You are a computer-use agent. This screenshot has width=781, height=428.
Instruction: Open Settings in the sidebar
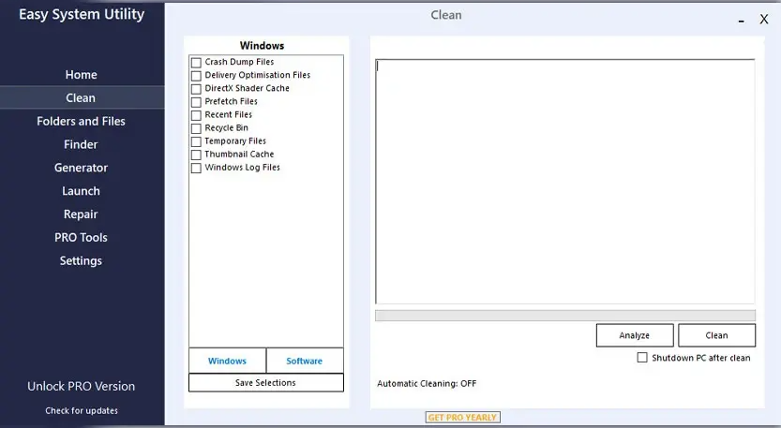[82, 260]
